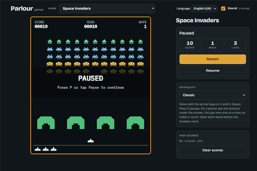Viewport: 257px width, 171px height.
Task: Open the Game selector showing Space Invaders
Action: (107, 8)
